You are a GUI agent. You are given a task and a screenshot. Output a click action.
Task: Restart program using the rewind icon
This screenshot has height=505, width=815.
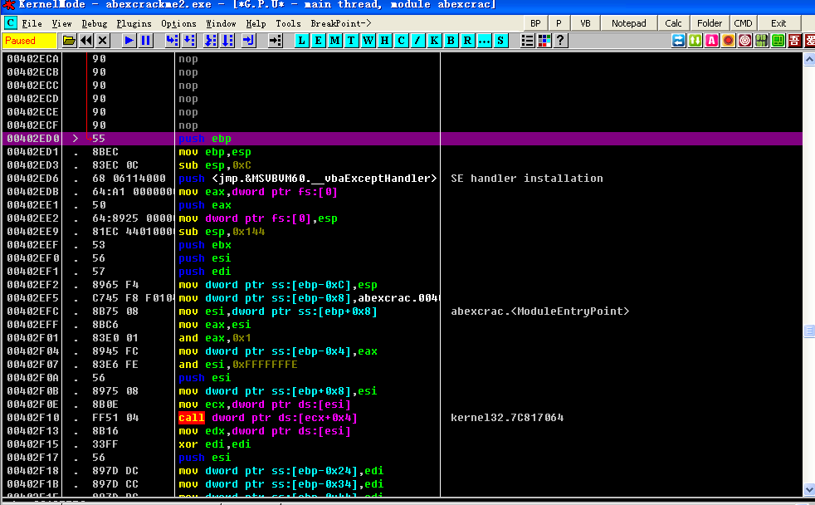86,41
